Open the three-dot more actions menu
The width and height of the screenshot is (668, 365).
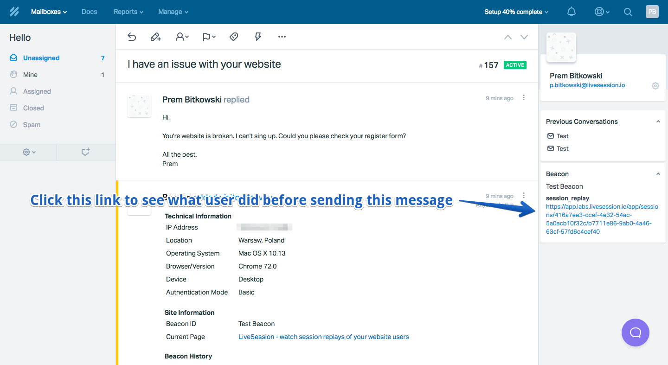pos(282,37)
